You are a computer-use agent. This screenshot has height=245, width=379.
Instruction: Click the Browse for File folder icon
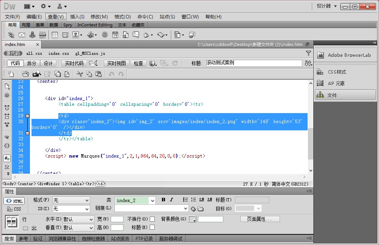(200, 209)
